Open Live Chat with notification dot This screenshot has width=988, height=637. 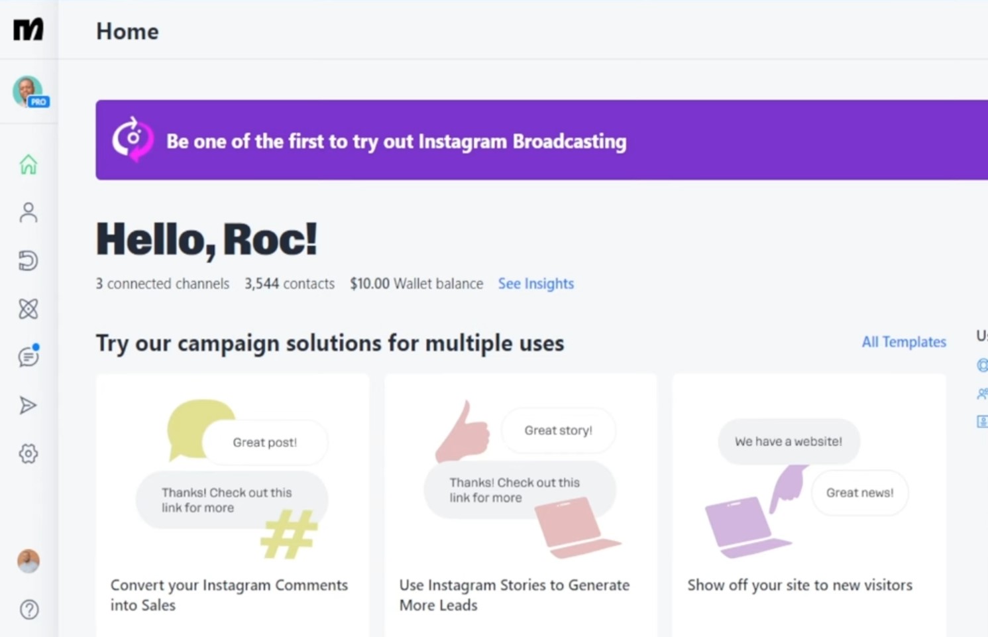[28, 357]
